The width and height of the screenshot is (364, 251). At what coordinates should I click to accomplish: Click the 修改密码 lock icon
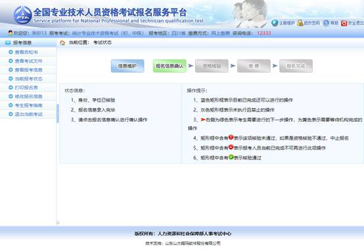coord(300,23)
